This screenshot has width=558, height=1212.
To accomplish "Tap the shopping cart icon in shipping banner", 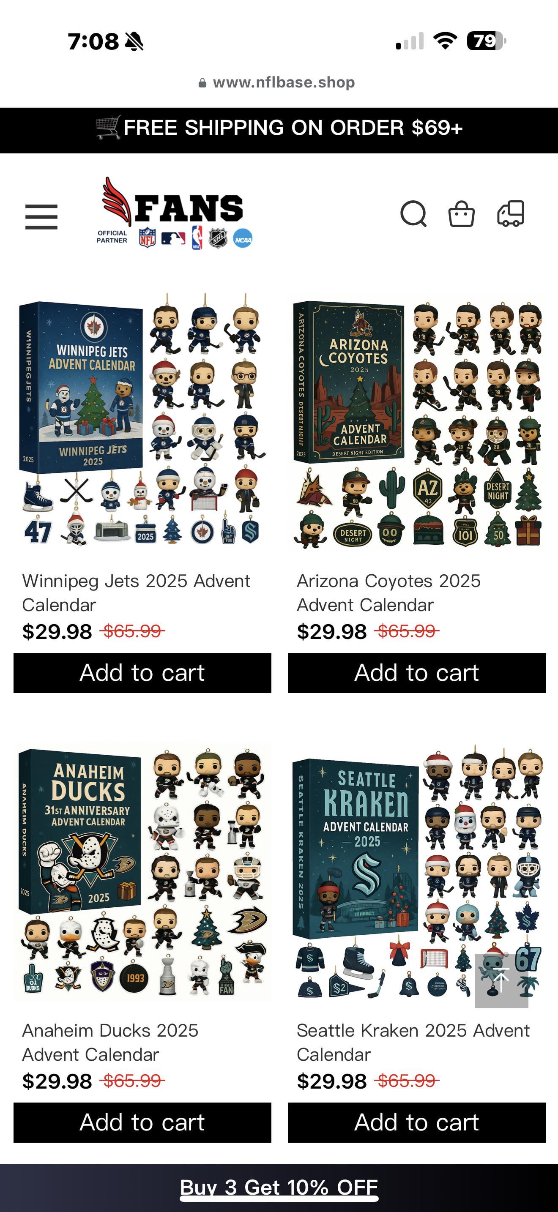I will (x=108, y=128).
